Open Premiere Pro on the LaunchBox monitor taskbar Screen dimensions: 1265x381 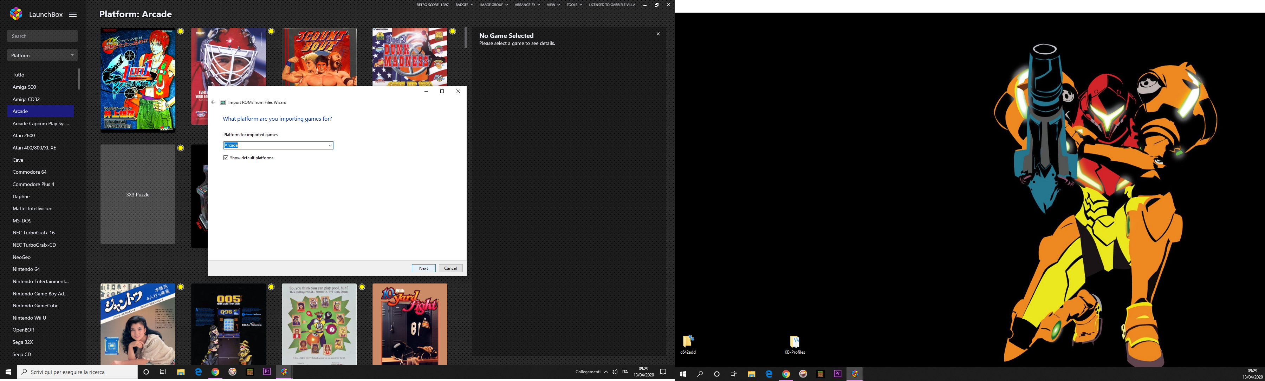[x=267, y=372]
